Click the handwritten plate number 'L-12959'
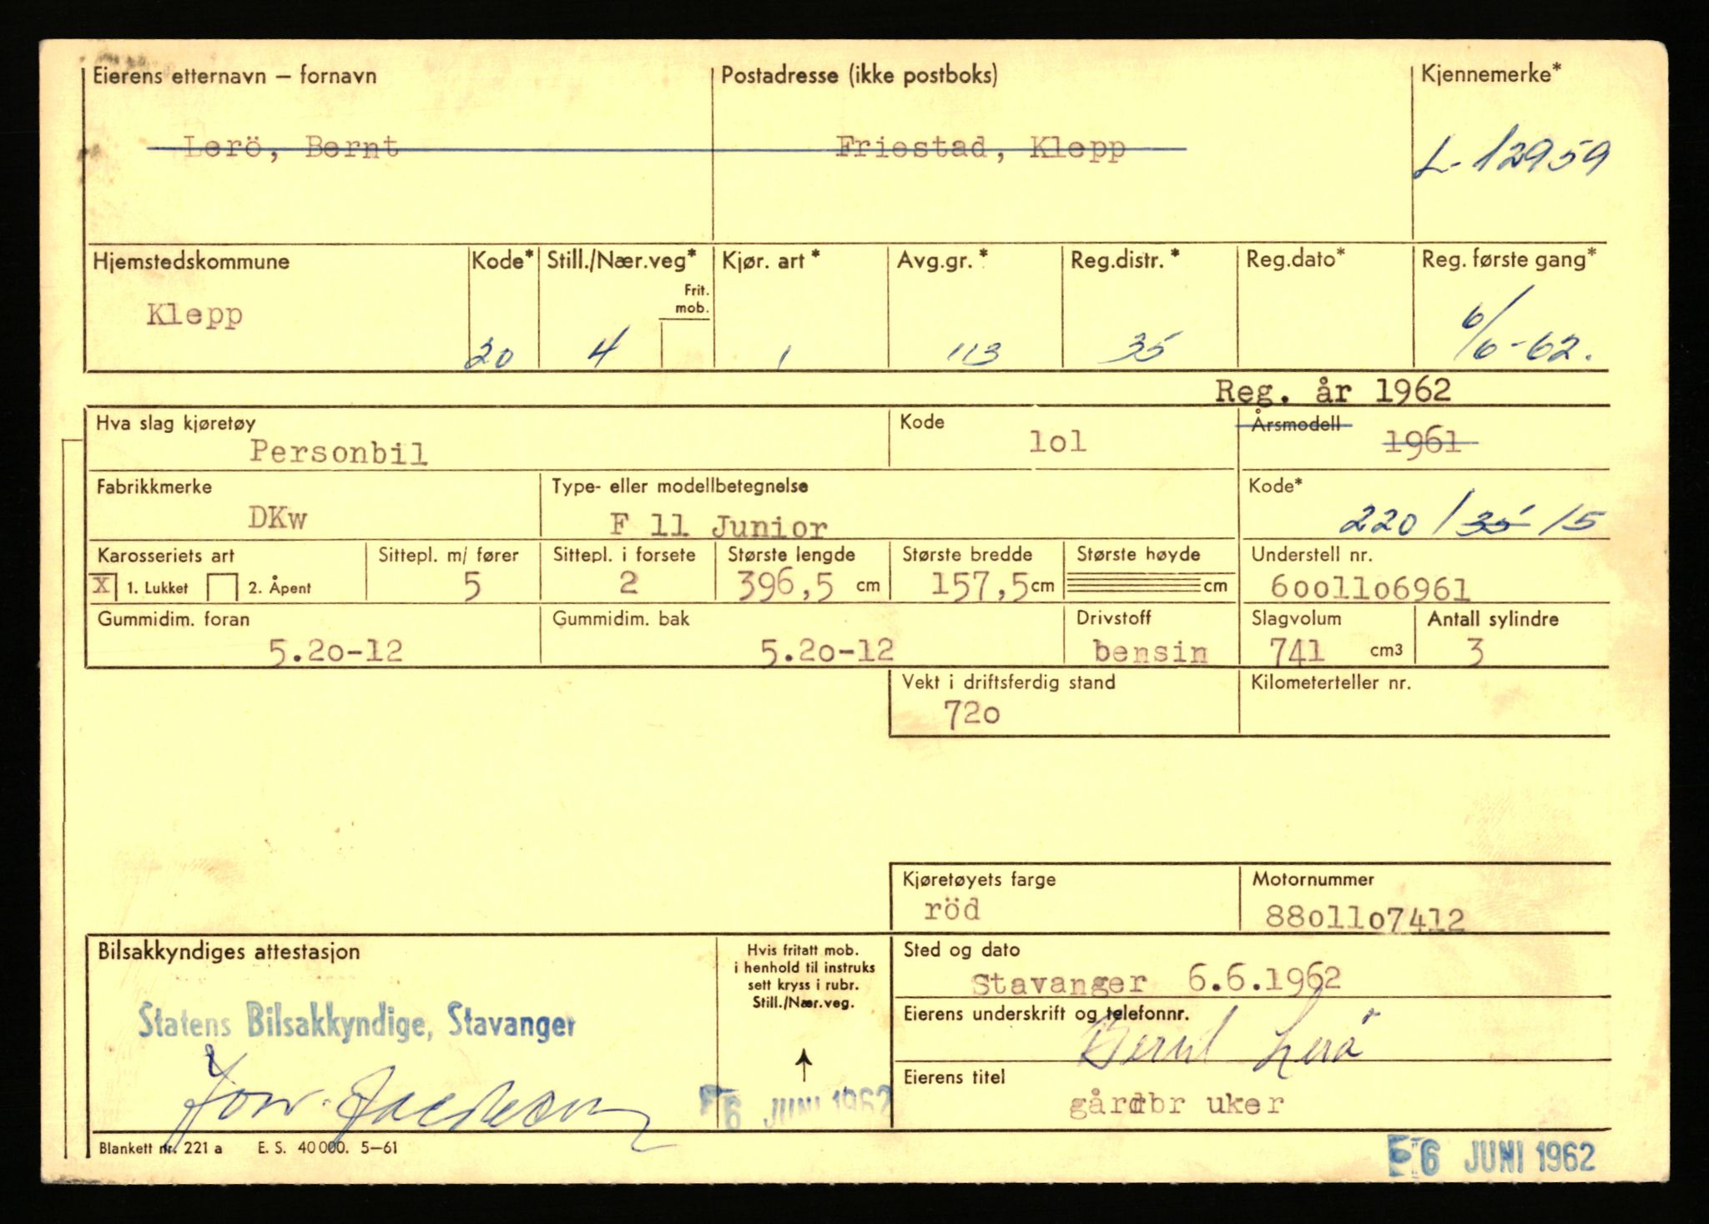 tap(1511, 156)
